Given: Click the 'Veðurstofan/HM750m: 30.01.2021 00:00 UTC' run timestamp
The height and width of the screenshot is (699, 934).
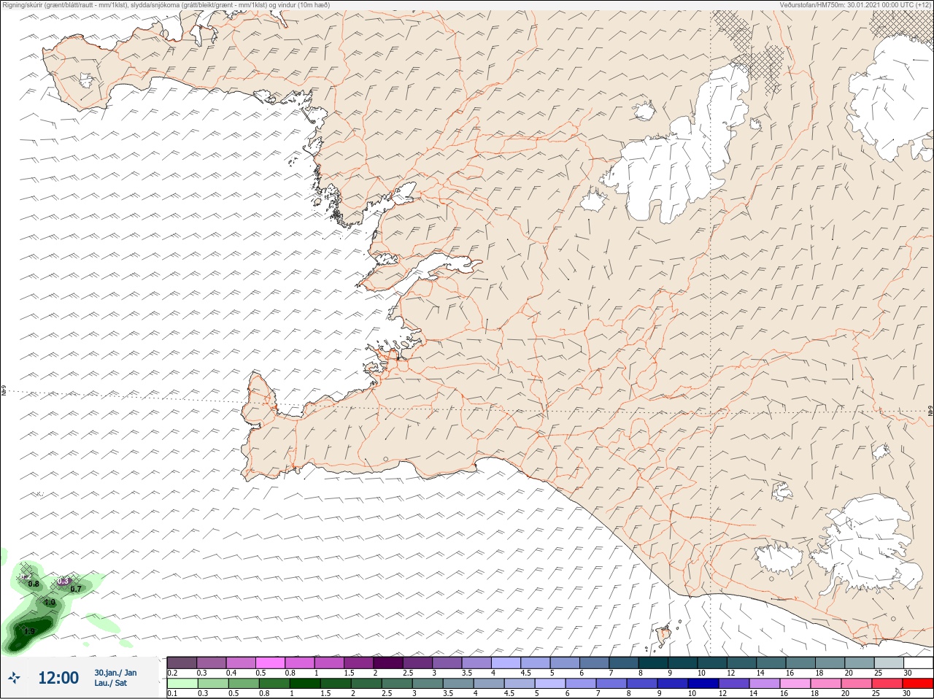Looking at the screenshot, I should [855, 4].
